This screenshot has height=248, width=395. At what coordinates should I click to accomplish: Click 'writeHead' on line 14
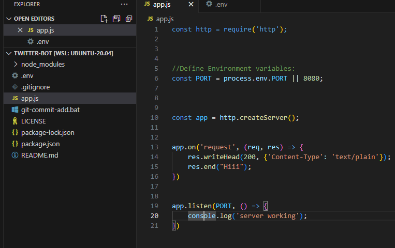pos(222,157)
